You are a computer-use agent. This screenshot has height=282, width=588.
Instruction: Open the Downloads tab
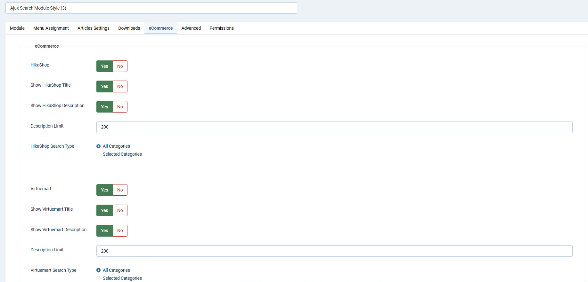coord(129,28)
